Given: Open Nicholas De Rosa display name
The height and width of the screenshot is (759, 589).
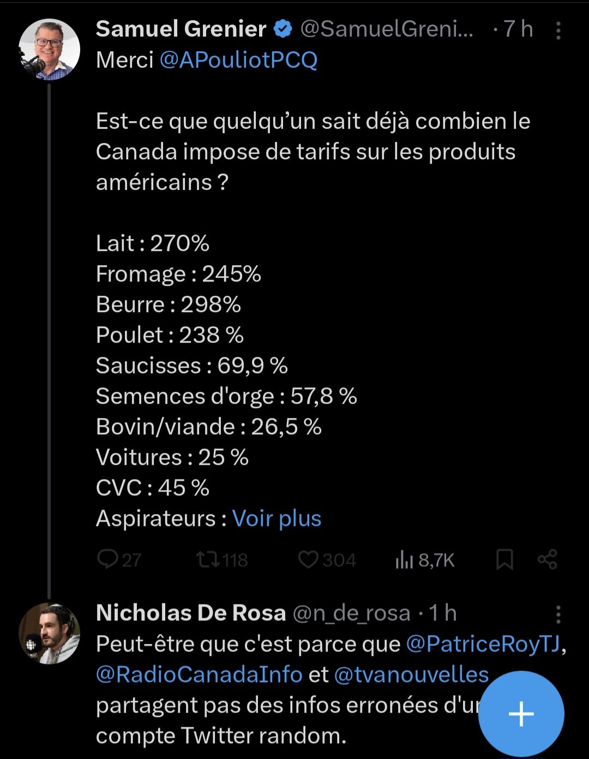Looking at the screenshot, I should pos(191,613).
